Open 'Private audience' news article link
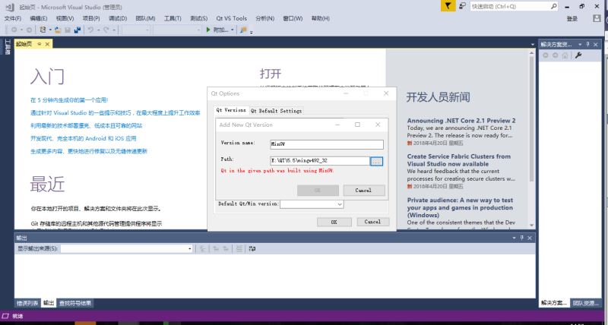This screenshot has height=325, width=608. (x=460, y=207)
